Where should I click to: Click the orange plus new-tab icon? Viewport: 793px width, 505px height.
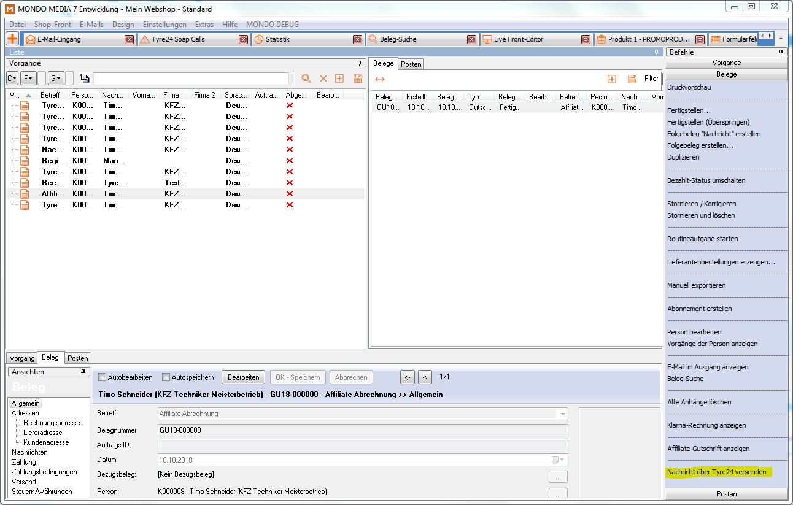[12, 39]
